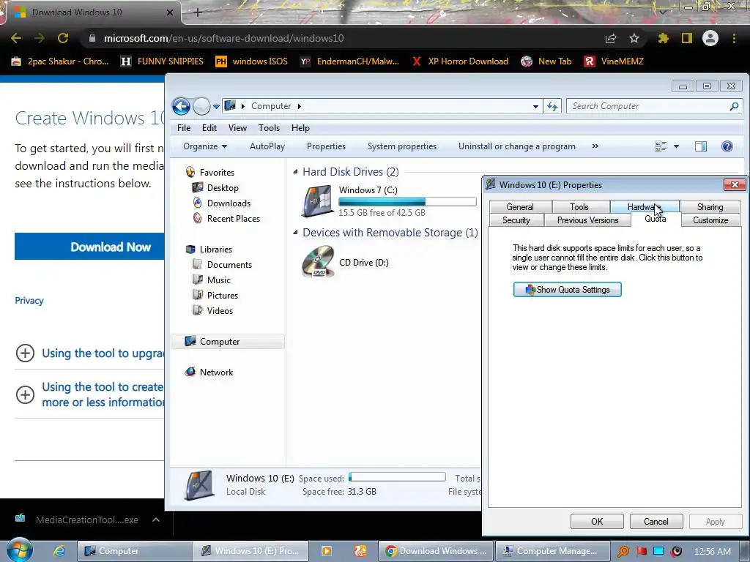Expand the Organize dropdown
The width and height of the screenshot is (750, 562).
[205, 146]
